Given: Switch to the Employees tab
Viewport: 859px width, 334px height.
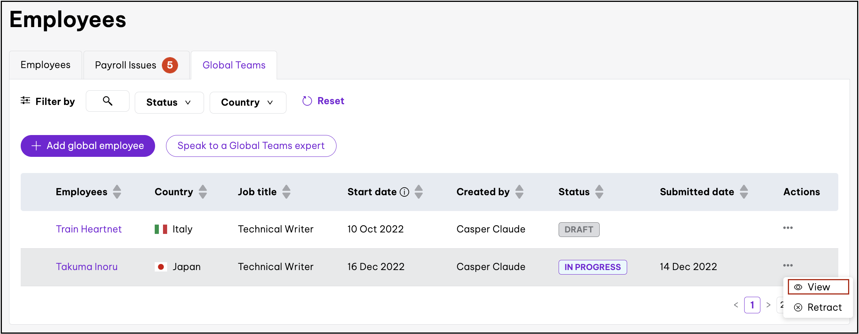Looking at the screenshot, I should click(x=46, y=65).
